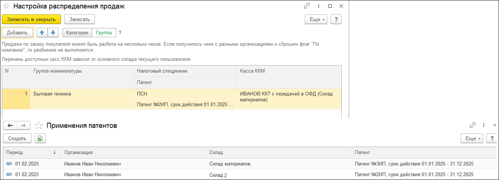Click the link icon in the Применения патентов window

pyautogui.click(x=472, y=125)
